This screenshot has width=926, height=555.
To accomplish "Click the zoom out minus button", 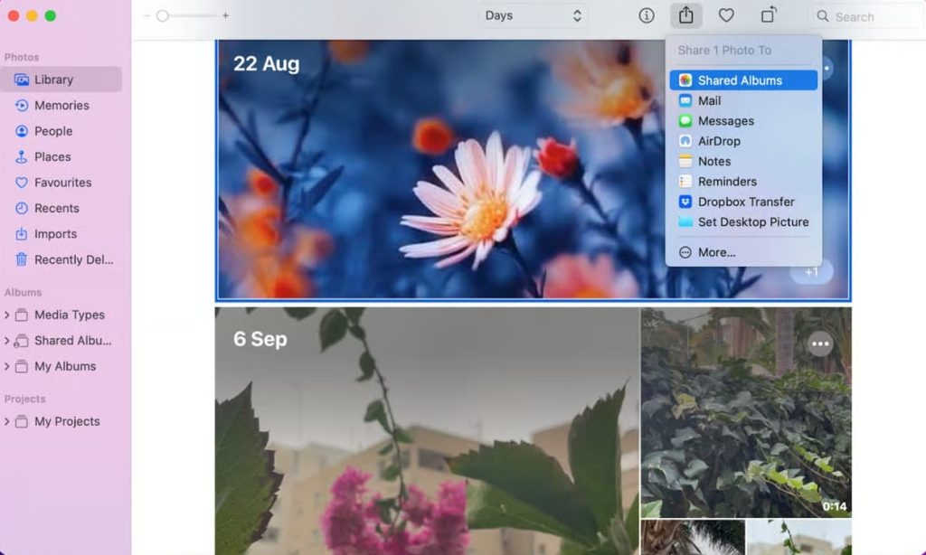I will [x=147, y=16].
